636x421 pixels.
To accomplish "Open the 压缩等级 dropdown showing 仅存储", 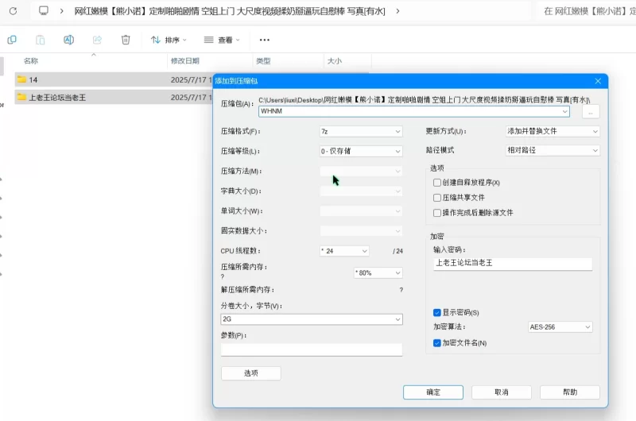I will point(361,151).
